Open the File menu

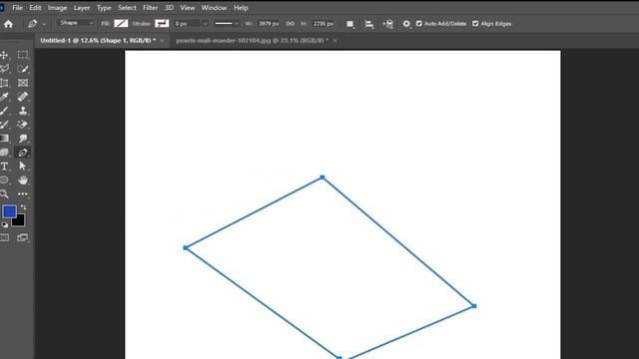point(18,8)
